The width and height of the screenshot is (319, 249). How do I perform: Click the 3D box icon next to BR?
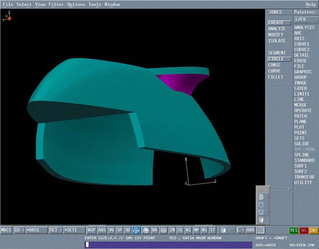163,230
